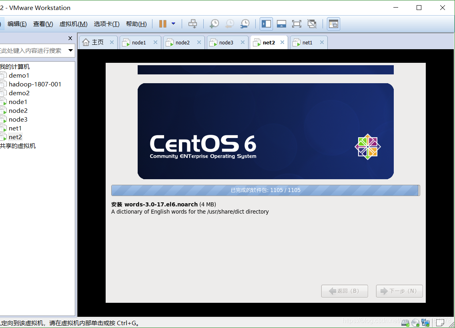Viewport: 455px width, 328px height.
Task: Close the library side panel
Action: tap(70, 38)
